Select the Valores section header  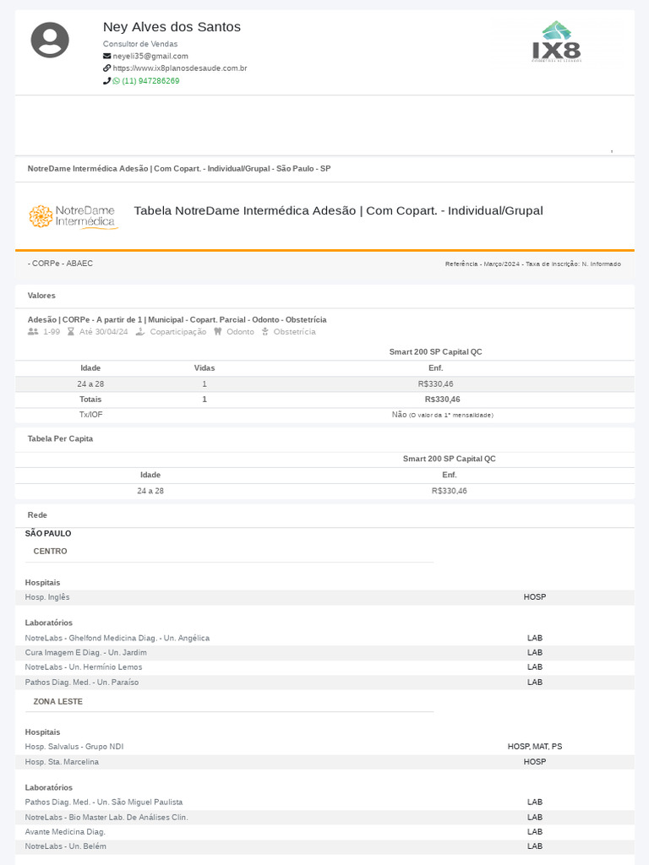41,296
